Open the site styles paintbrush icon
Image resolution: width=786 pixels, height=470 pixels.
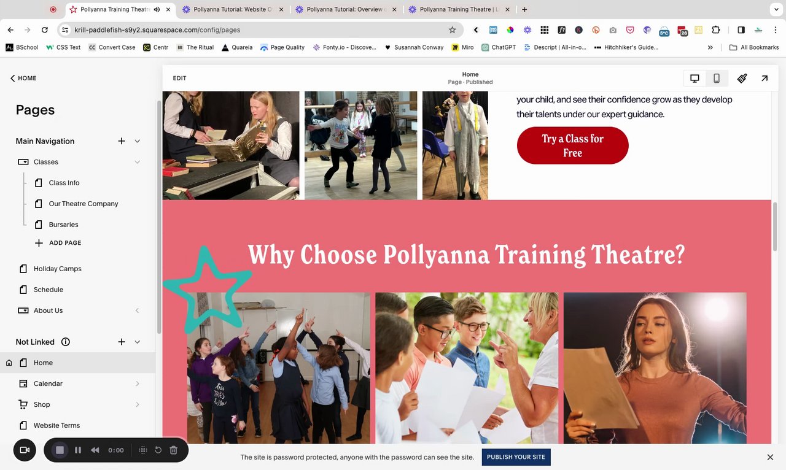tap(742, 78)
